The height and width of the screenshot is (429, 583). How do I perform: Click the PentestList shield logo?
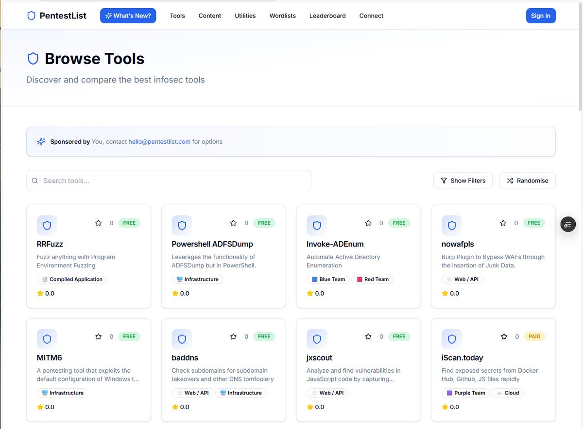(32, 16)
